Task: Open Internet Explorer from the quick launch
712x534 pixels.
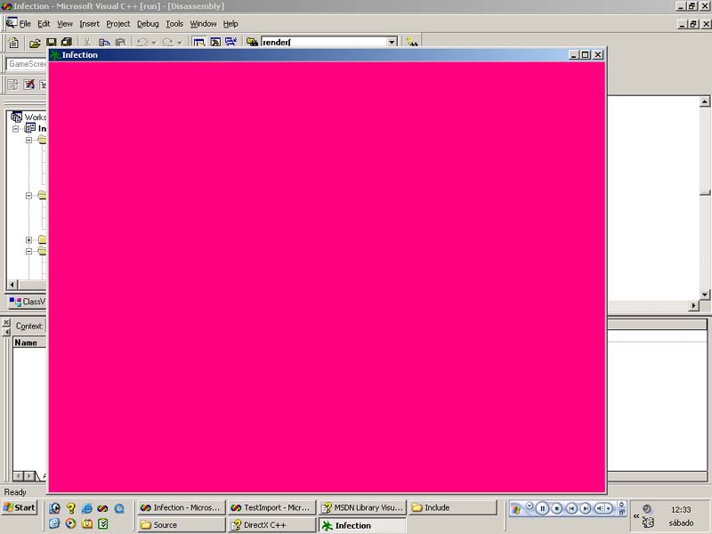Action: 86,508
